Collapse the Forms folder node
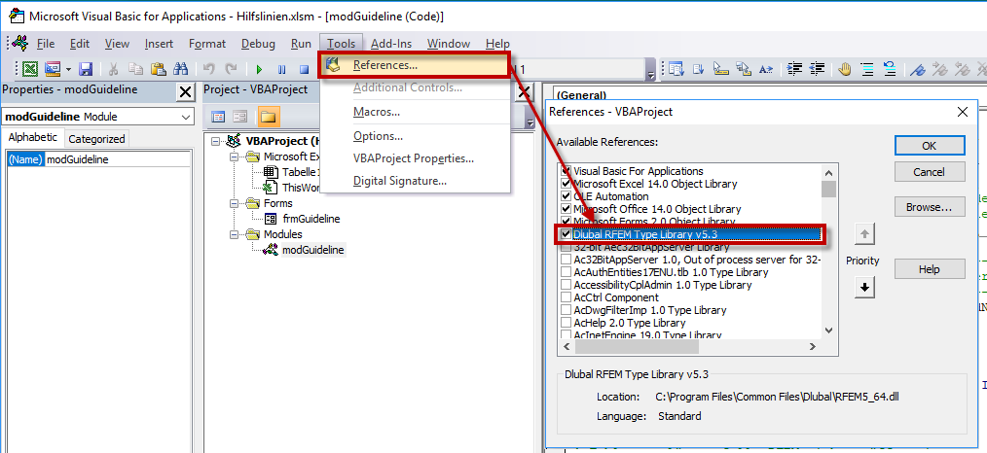The width and height of the screenshot is (987, 453). [235, 203]
